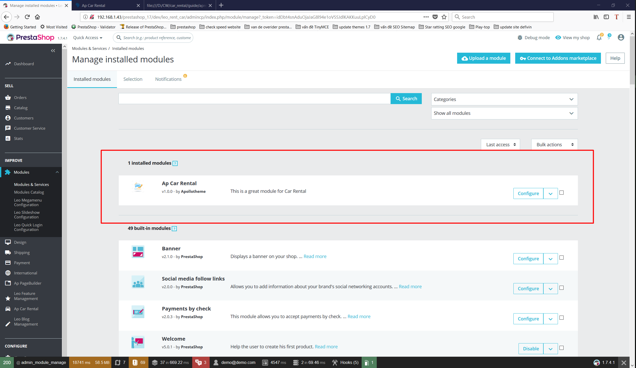Viewport: 636px width, 368px height.
Task: Open Ap Car Rental Configure dropdown arrow
Action: [x=551, y=194]
